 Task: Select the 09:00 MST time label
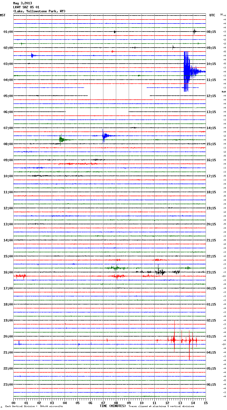tap(8, 160)
